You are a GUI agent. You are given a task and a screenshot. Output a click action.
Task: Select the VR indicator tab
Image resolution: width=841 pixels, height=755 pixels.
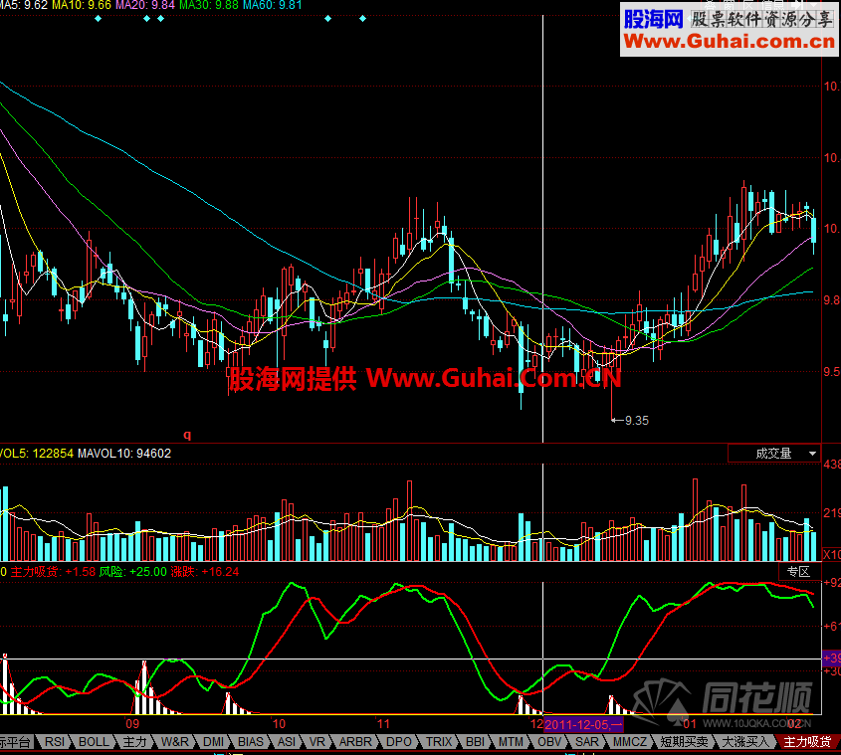coord(316,742)
